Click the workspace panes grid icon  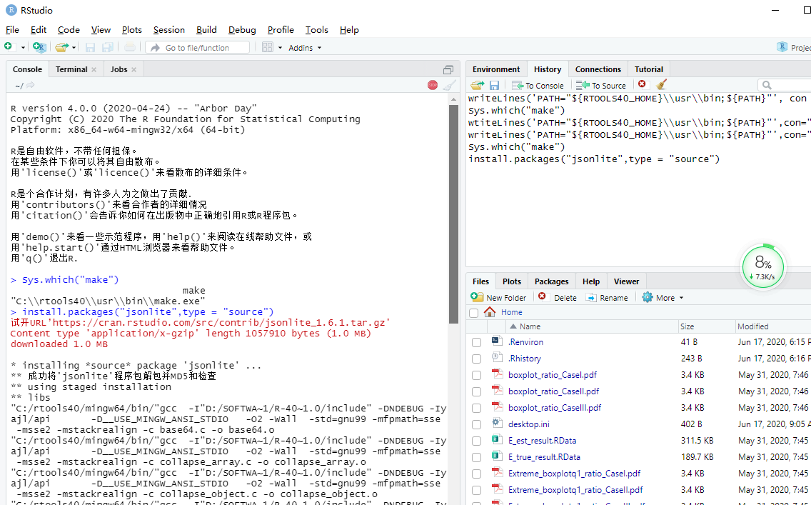268,48
